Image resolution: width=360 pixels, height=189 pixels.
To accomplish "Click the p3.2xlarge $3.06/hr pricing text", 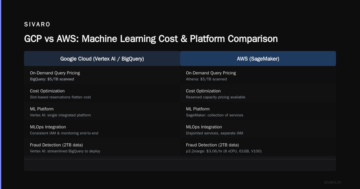I will [224, 151].
